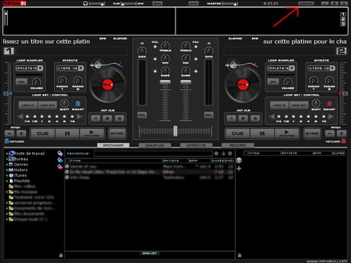Image resolution: width=351 pixels, height=263 pixels.
Task: Sort browser list by Titre column
Action: click(x=116, y=161)
